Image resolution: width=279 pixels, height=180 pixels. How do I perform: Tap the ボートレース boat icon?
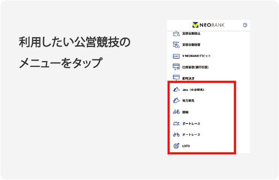[x=176, y=123]
